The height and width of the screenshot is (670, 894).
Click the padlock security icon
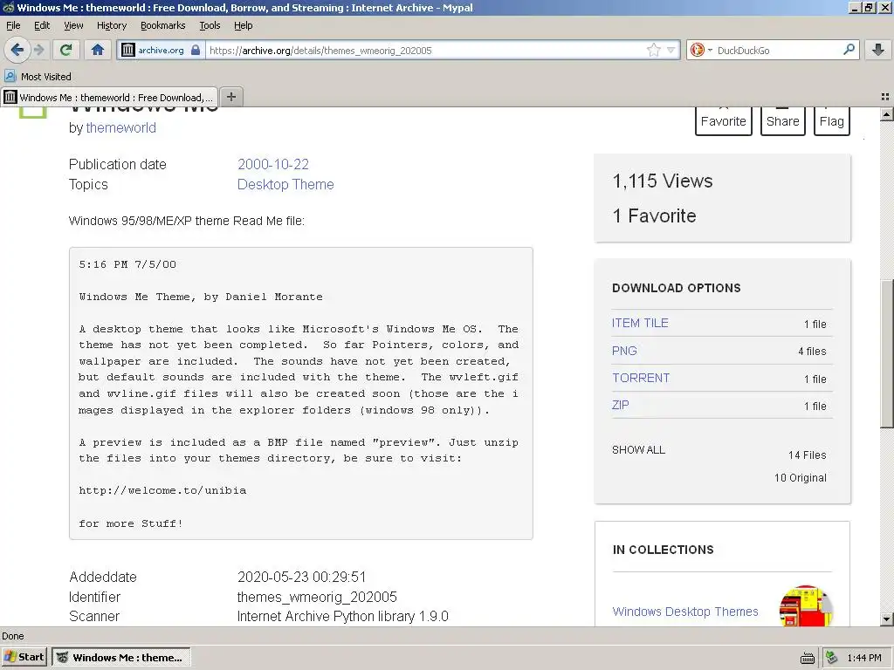[196, 50]
